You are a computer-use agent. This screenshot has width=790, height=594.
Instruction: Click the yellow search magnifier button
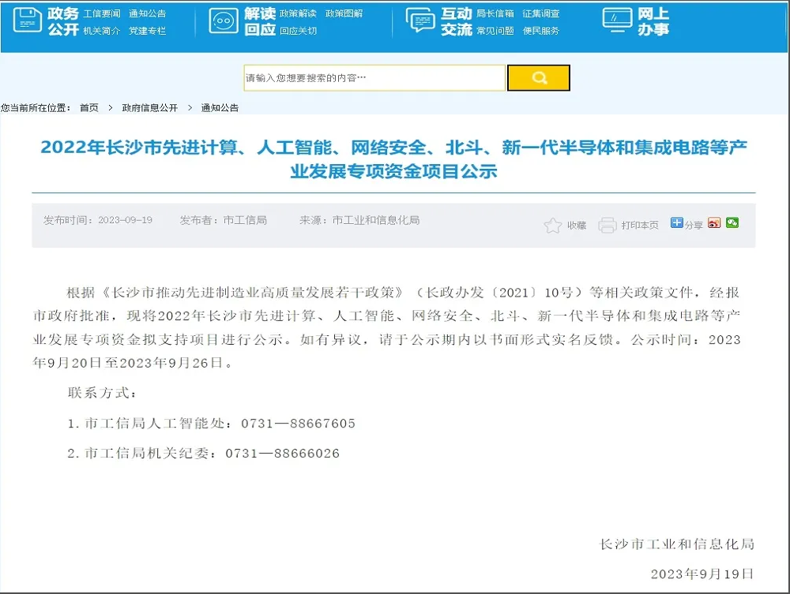point(538,78)
